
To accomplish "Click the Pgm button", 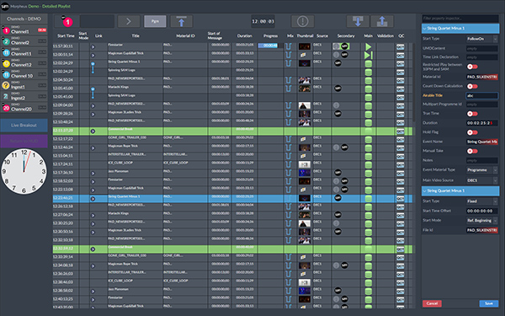I will click(x=155, y=21).
